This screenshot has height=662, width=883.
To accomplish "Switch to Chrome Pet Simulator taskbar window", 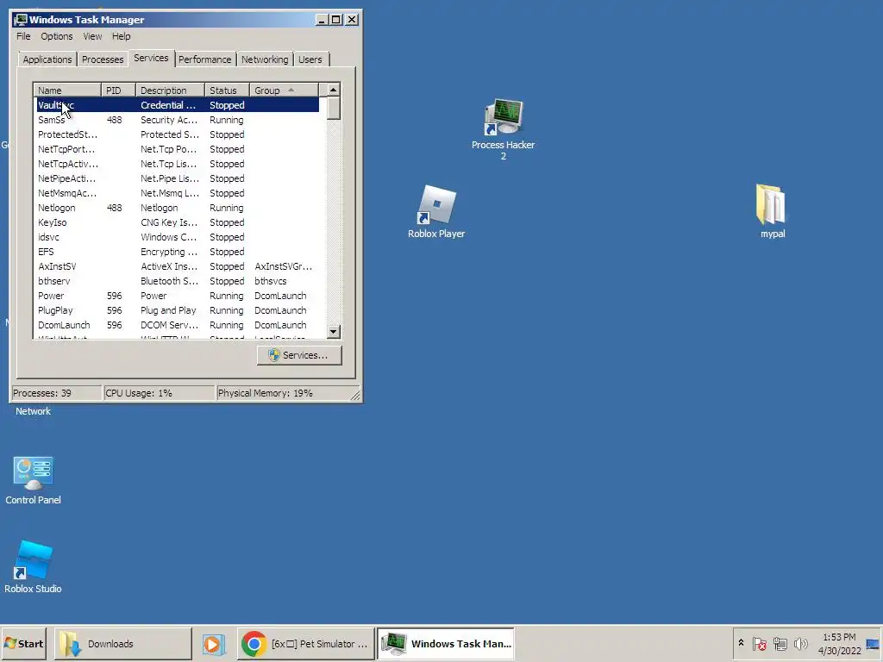I will 305,643.
